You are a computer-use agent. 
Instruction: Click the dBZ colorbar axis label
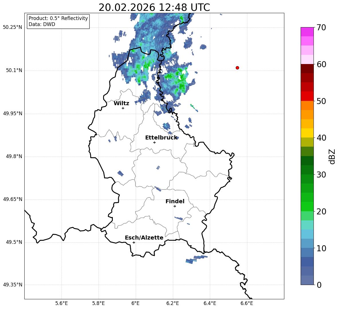332,157
